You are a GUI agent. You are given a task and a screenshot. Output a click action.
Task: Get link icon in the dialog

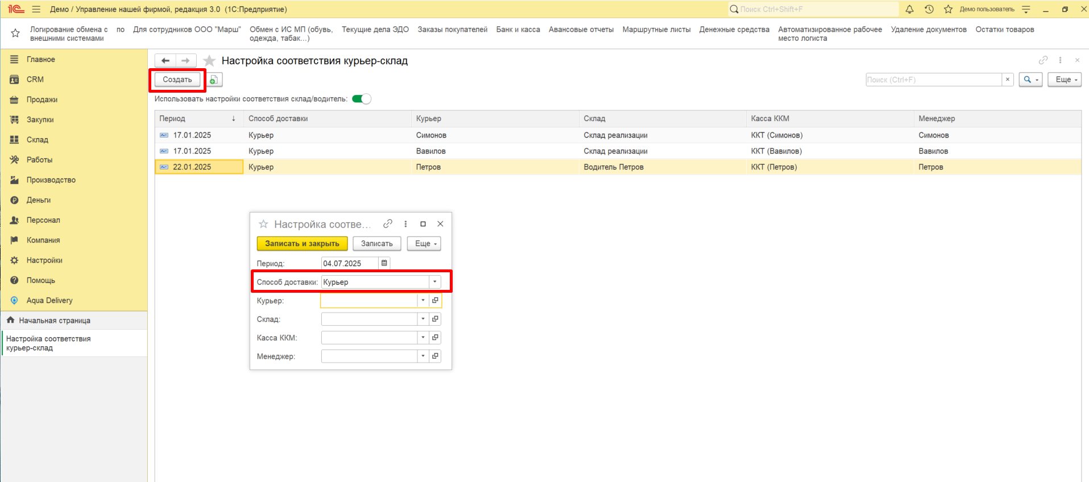tap(388, 224)
